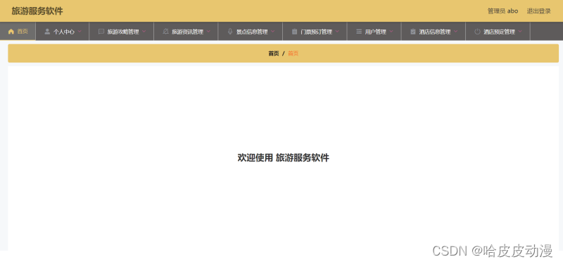Screen dimensions: 563x264
Task: Open the 个人中心 menu label
Action: (x=64, y=32)
